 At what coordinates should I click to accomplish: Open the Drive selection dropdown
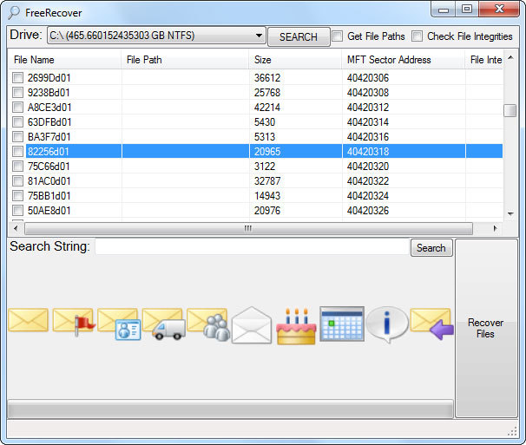(x=260, y=36)
